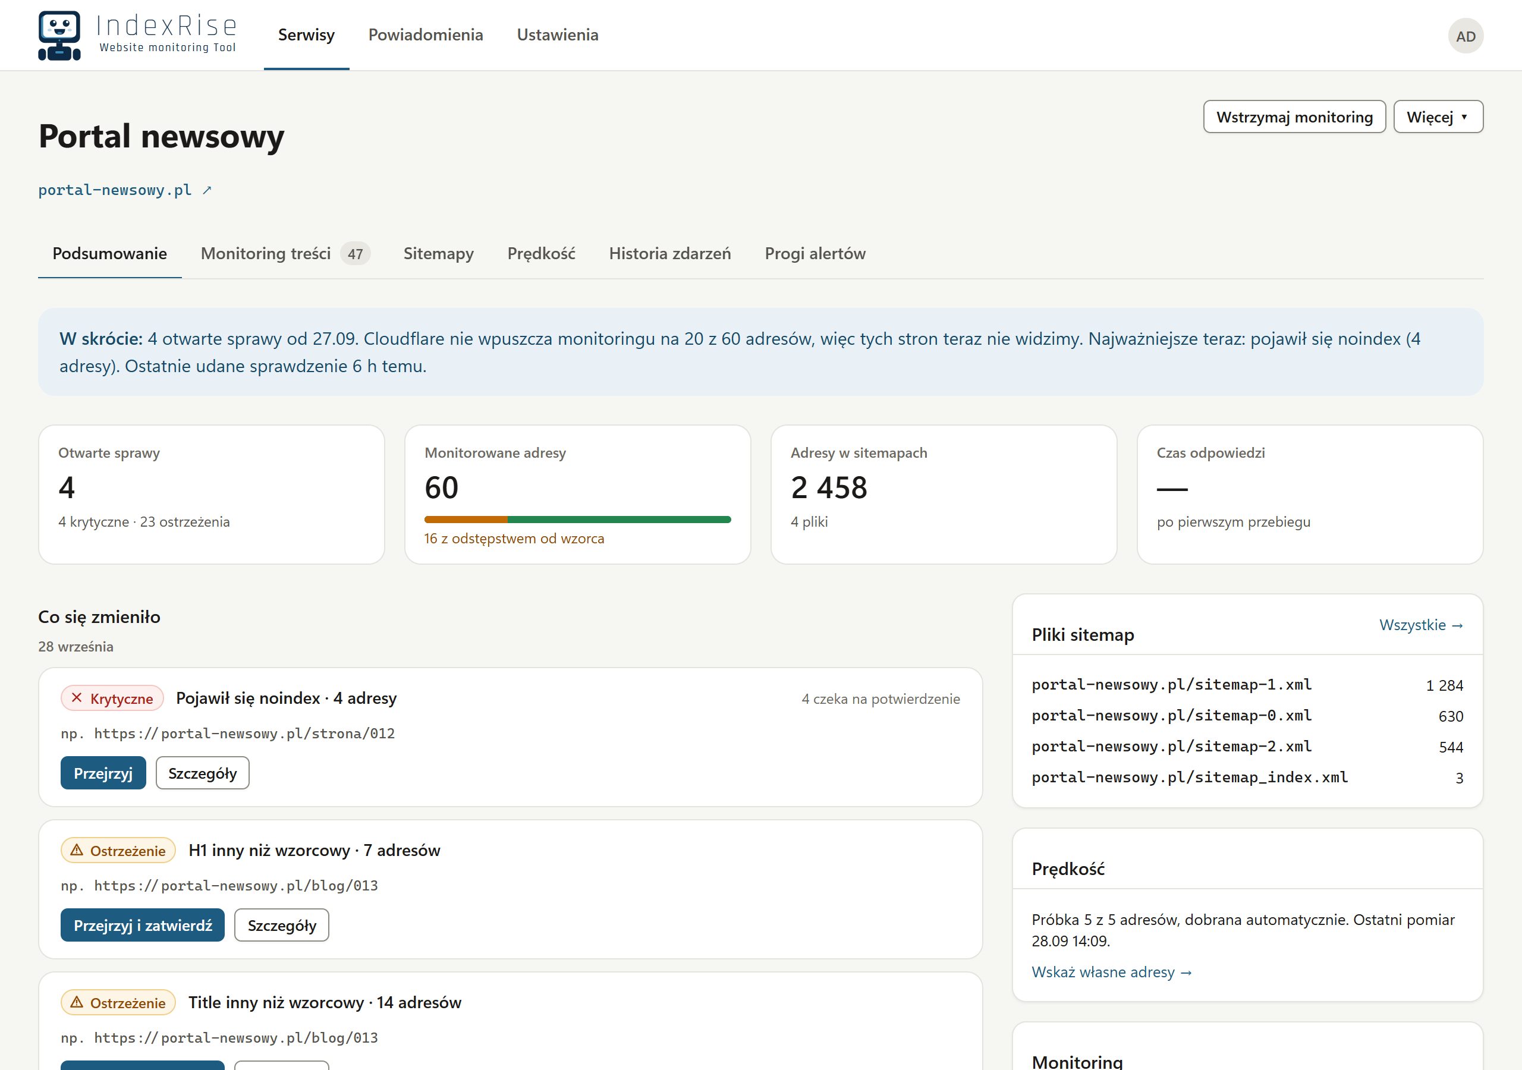Click the 47 badge on Monitoring treści

coord(356,253)
